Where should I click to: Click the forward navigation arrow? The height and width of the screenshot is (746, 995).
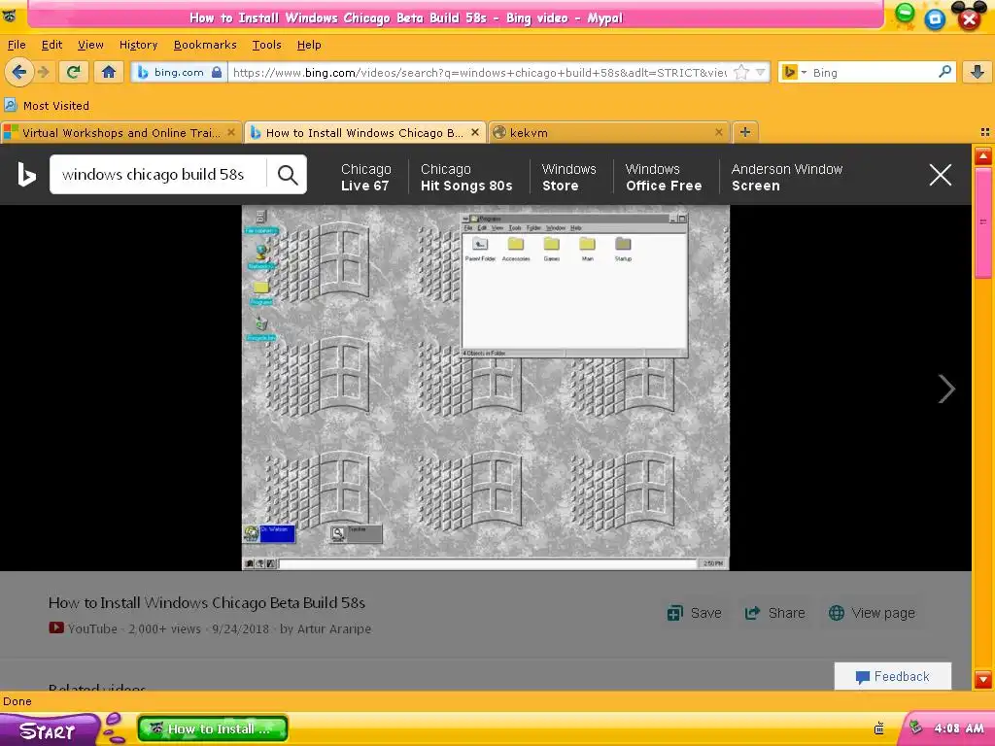43,72
